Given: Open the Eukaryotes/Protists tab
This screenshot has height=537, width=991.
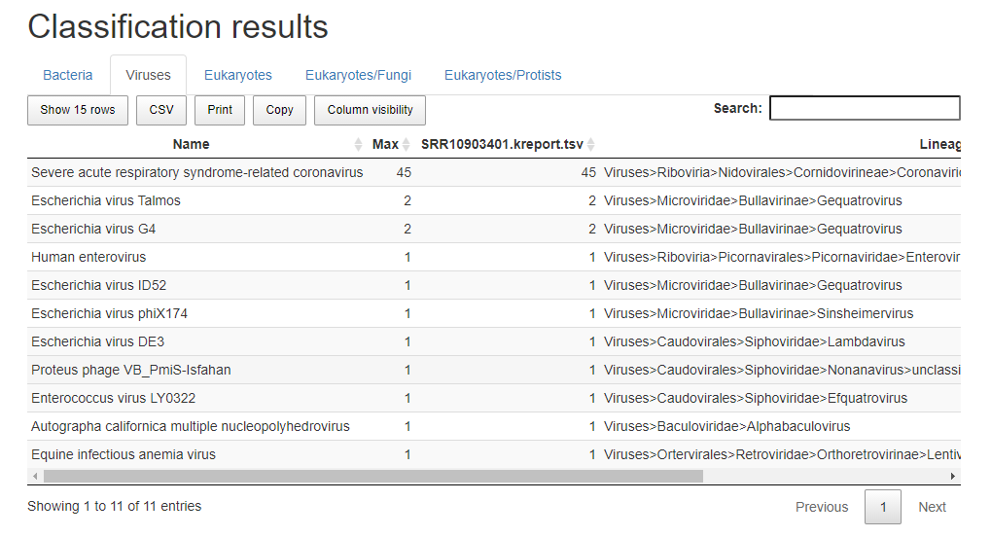Looking at the screenshot, I should (x=503, y=75).
